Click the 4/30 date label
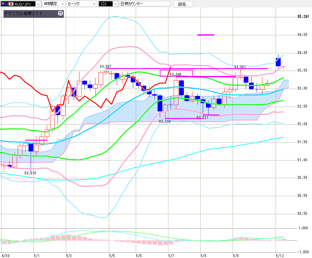This screenshot has width=312, height=258. click(x=5, y=255)
